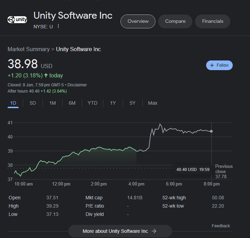
Task: Click the Unity logo icon
Action: click(17, 20)
